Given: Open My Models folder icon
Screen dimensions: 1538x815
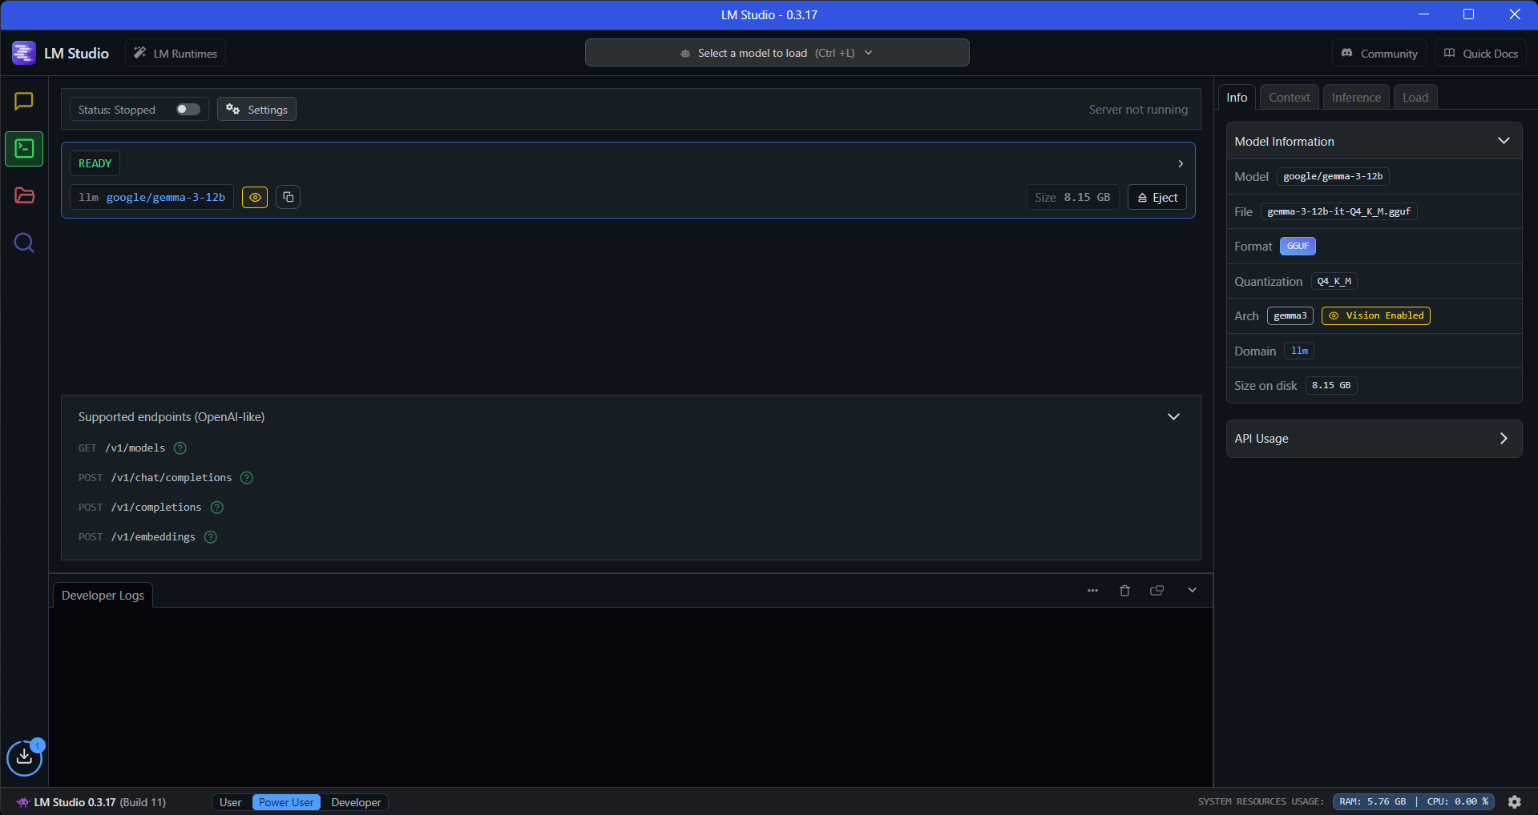Looking at the screenshot, I should pos(24,195).
